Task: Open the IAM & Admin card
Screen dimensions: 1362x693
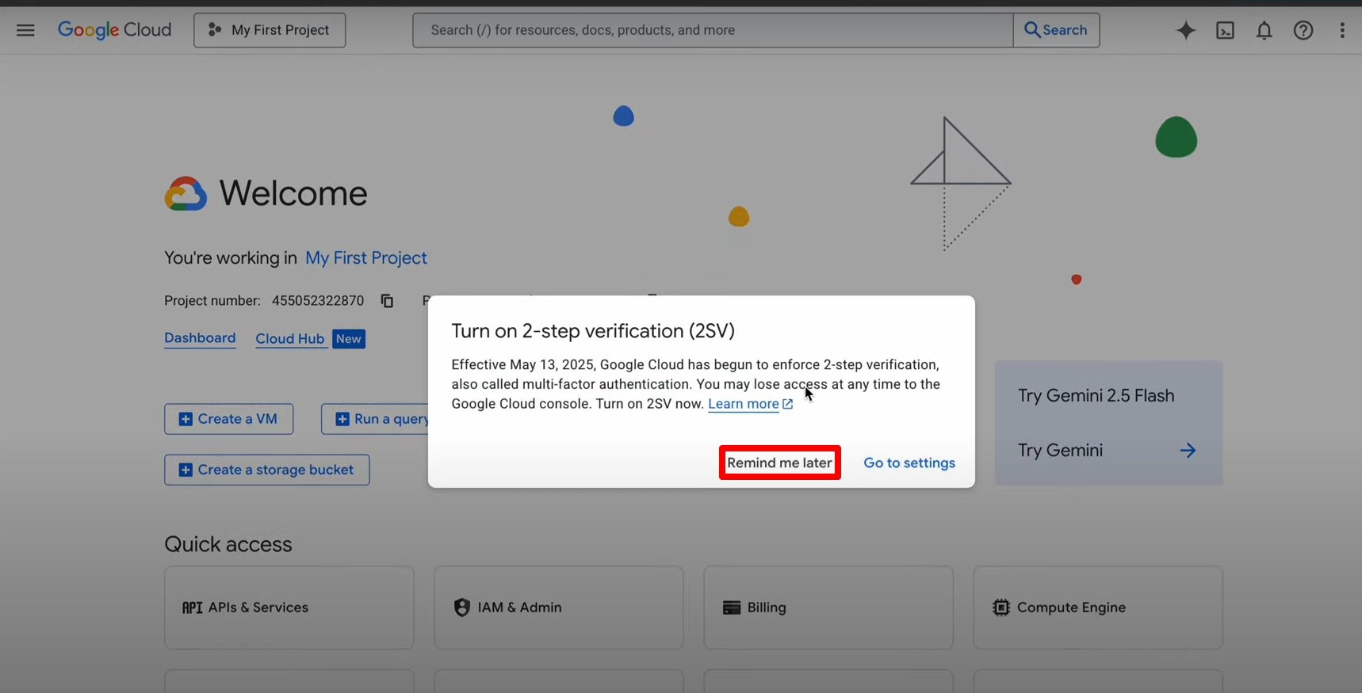Action: (559, 607)
